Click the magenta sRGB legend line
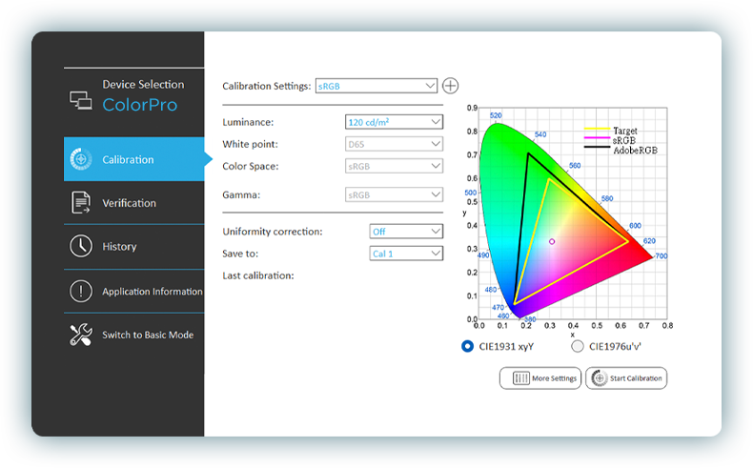The width and height of the screenshot is (753, 468). coord(597,138)
